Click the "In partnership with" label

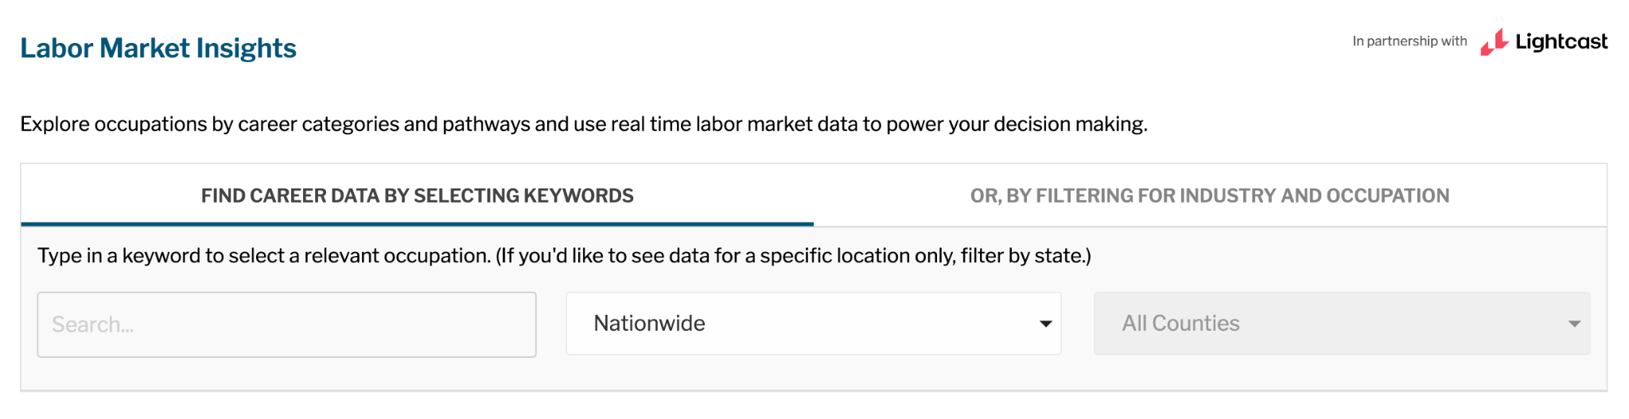[x=1409, y=41]
